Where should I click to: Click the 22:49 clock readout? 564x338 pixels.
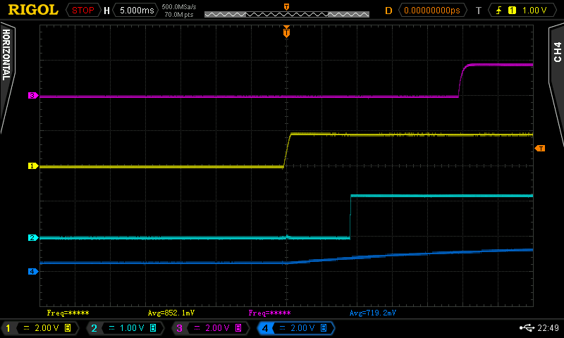548,328
